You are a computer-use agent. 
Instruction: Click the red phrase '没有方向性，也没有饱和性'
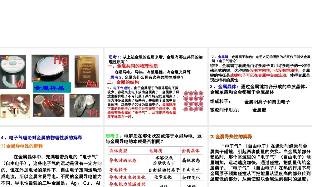(275, 70)
